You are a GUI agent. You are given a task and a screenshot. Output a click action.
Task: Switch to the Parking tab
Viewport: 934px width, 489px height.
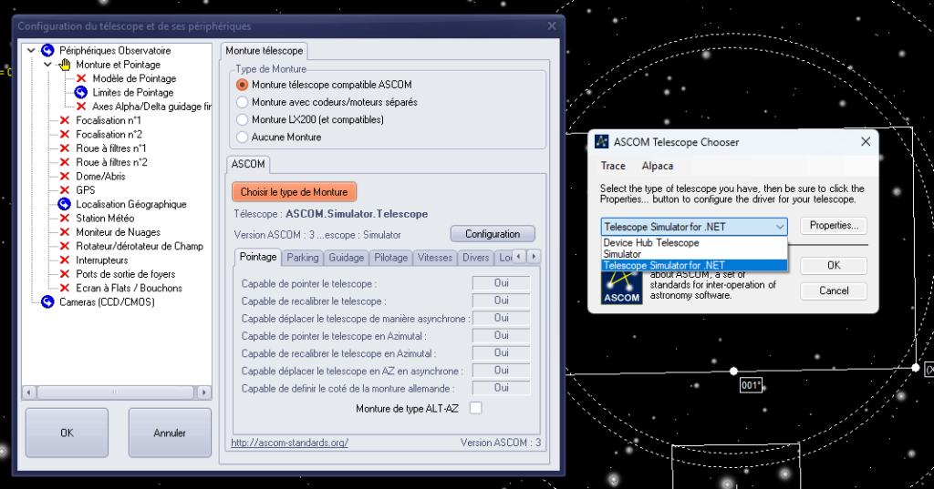303,258
